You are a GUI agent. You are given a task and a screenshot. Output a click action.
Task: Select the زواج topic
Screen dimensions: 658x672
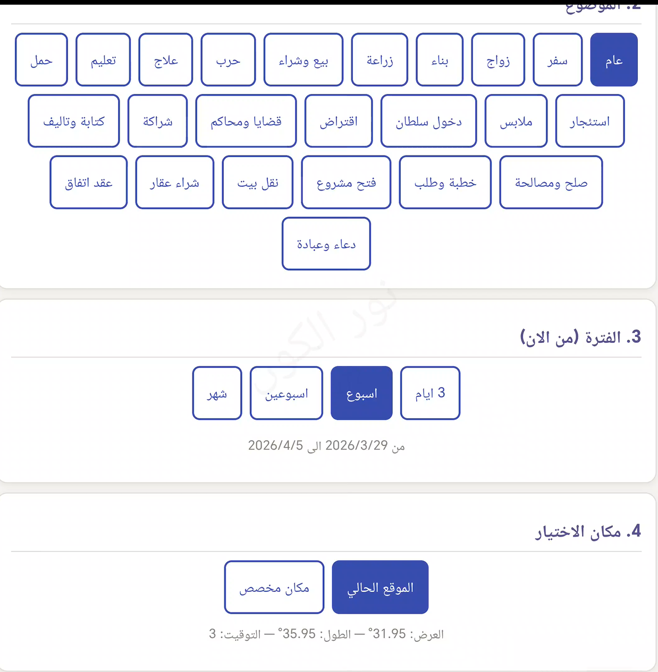click(x=498, y=60)
